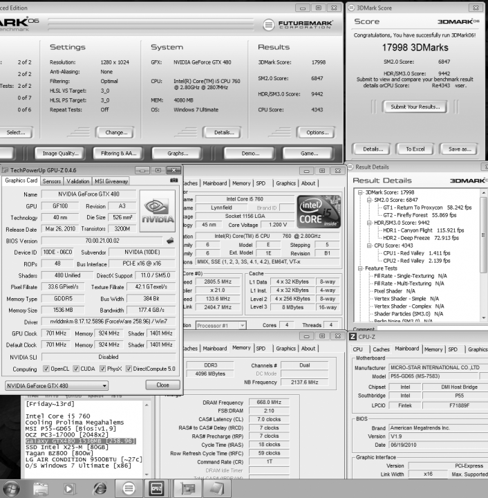Click the Demo button
The image size is (488, 498).
click(x=250, y=154)
